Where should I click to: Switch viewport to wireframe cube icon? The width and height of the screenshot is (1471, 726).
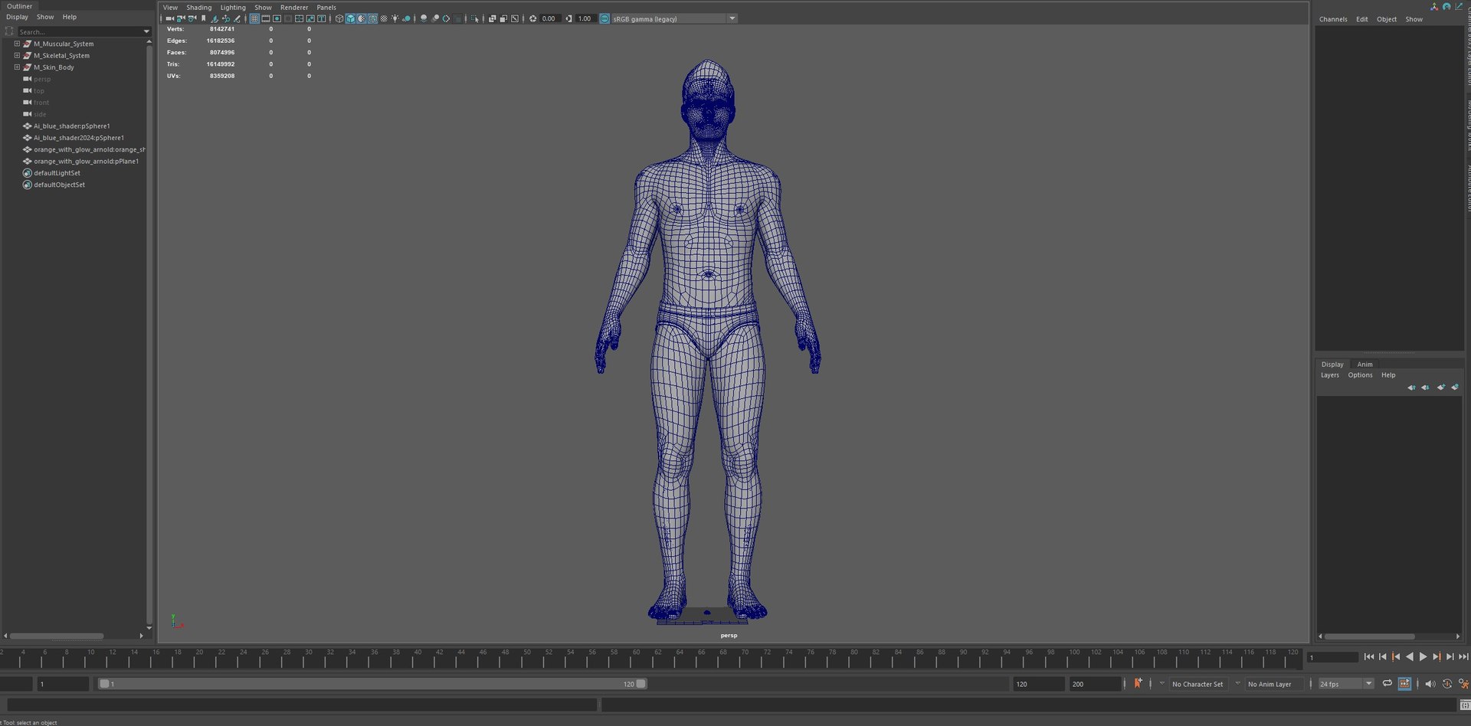(339, 18)
